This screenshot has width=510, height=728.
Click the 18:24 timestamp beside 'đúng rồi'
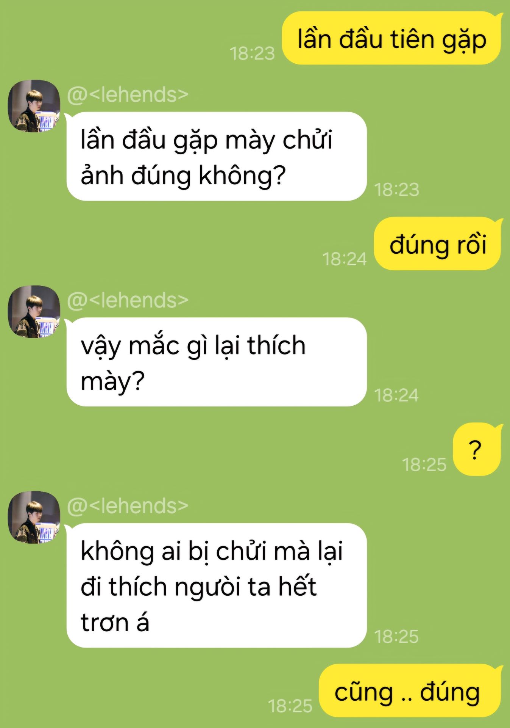coord(345,259)
